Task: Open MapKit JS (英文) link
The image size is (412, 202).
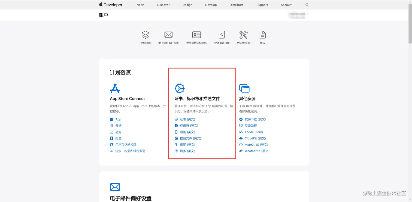Action: [x=256, y=145]
